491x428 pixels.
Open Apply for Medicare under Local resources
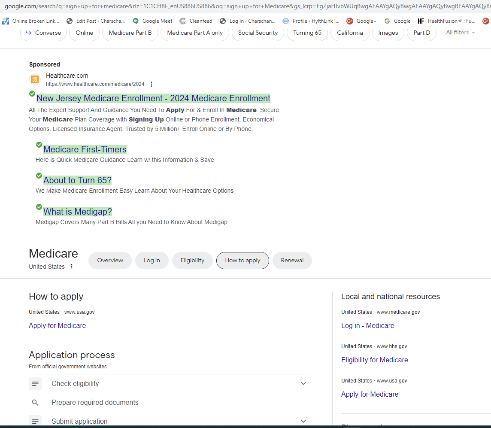pyautogui.click(x=370, y=394)
